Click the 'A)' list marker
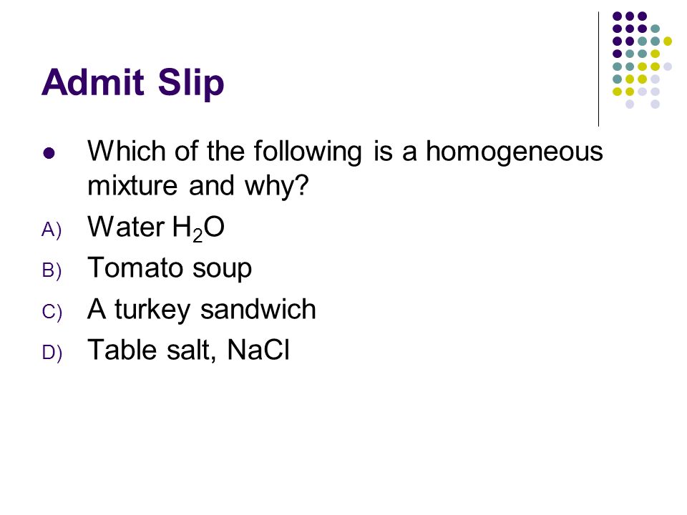Screen dimensions: 687x515 52,230
